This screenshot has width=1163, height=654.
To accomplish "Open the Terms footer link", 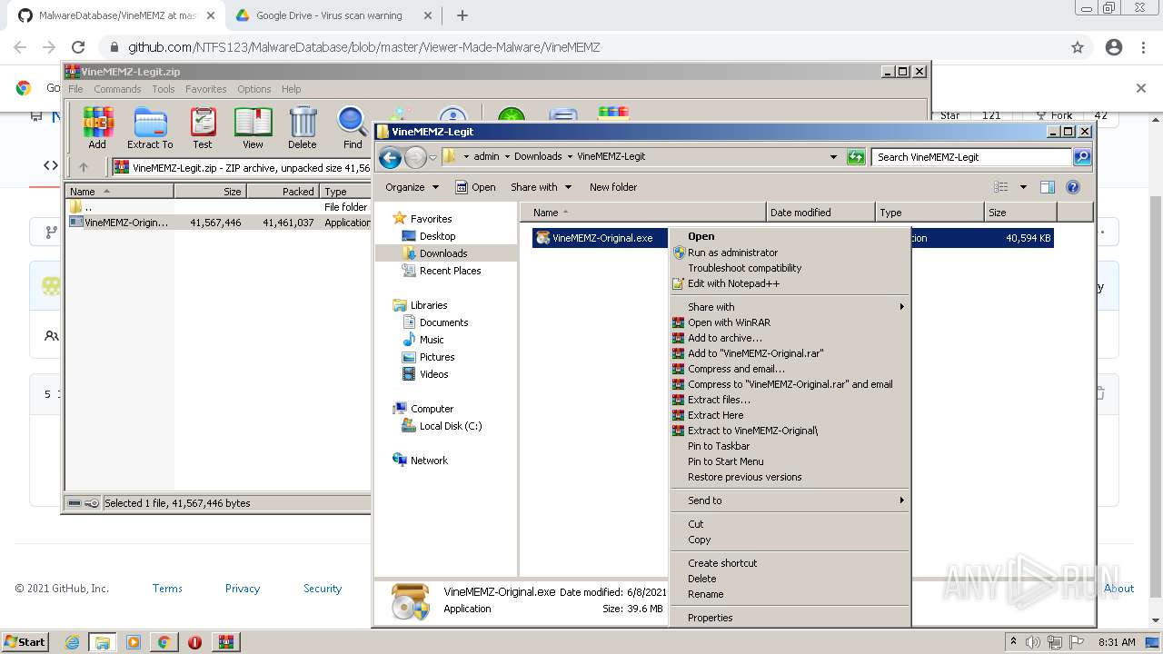I will click(x=167, y=589).
